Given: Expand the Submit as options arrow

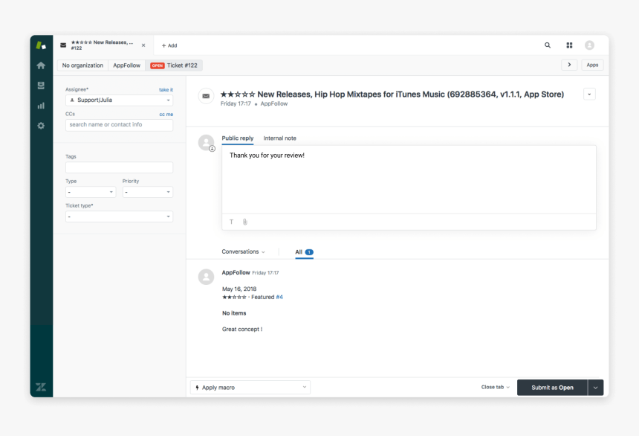Looking at the screenshot, I should click(x=595, y=388).
